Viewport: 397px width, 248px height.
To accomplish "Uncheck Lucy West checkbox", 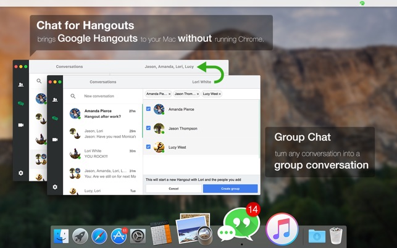I will pos(148,147).
